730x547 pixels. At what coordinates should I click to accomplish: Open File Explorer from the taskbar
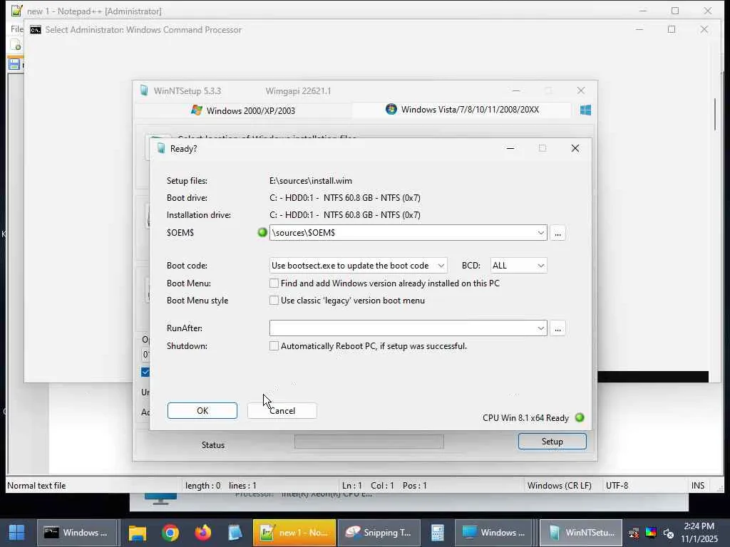tap(138, 533)
